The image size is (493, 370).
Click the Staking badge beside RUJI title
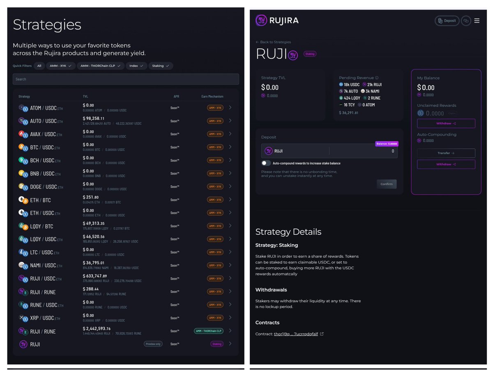pos(310,54)
